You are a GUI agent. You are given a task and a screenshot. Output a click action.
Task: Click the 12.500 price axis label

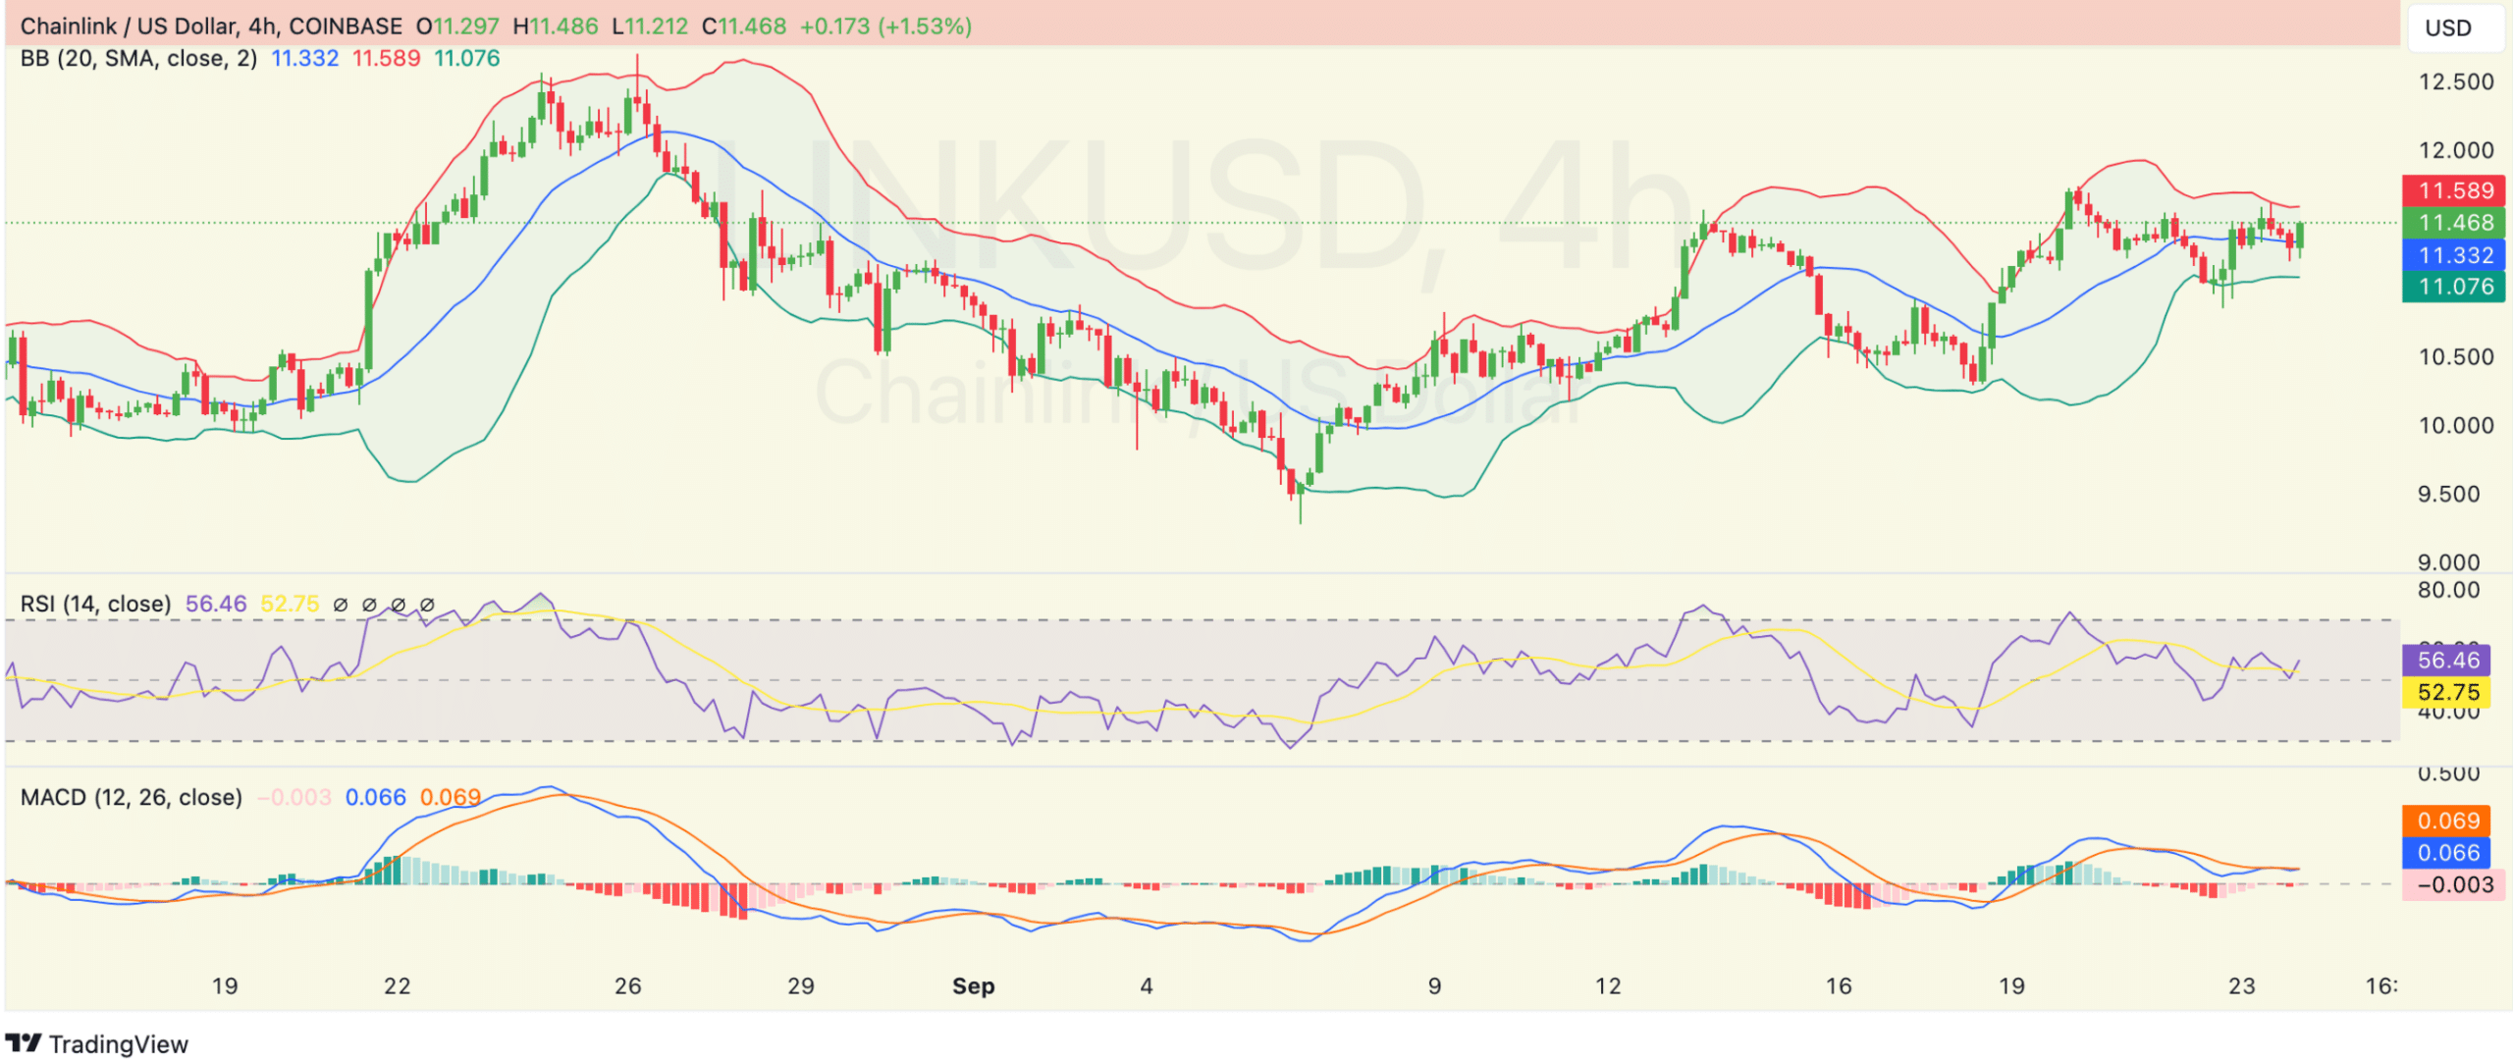[2456, 81]
